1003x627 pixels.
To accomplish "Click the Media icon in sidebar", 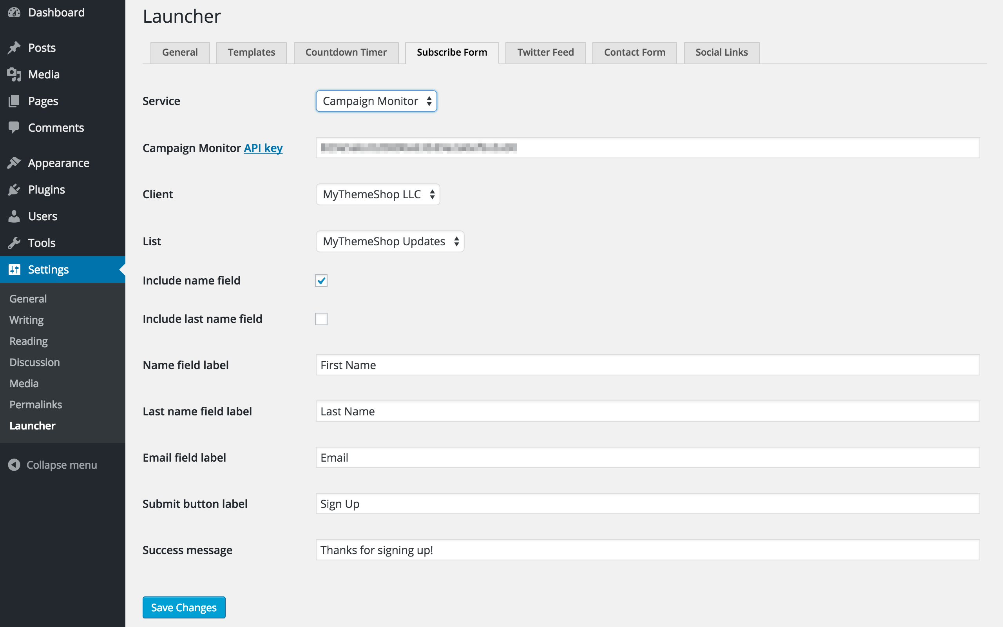I will pos(15,74).
